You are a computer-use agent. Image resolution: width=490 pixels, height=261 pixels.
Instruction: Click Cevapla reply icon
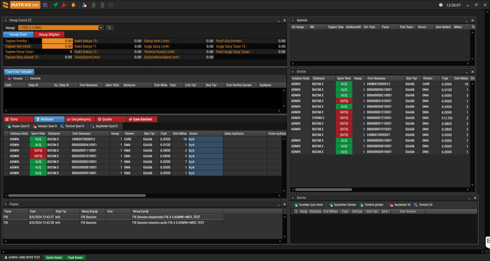(15, 78)
